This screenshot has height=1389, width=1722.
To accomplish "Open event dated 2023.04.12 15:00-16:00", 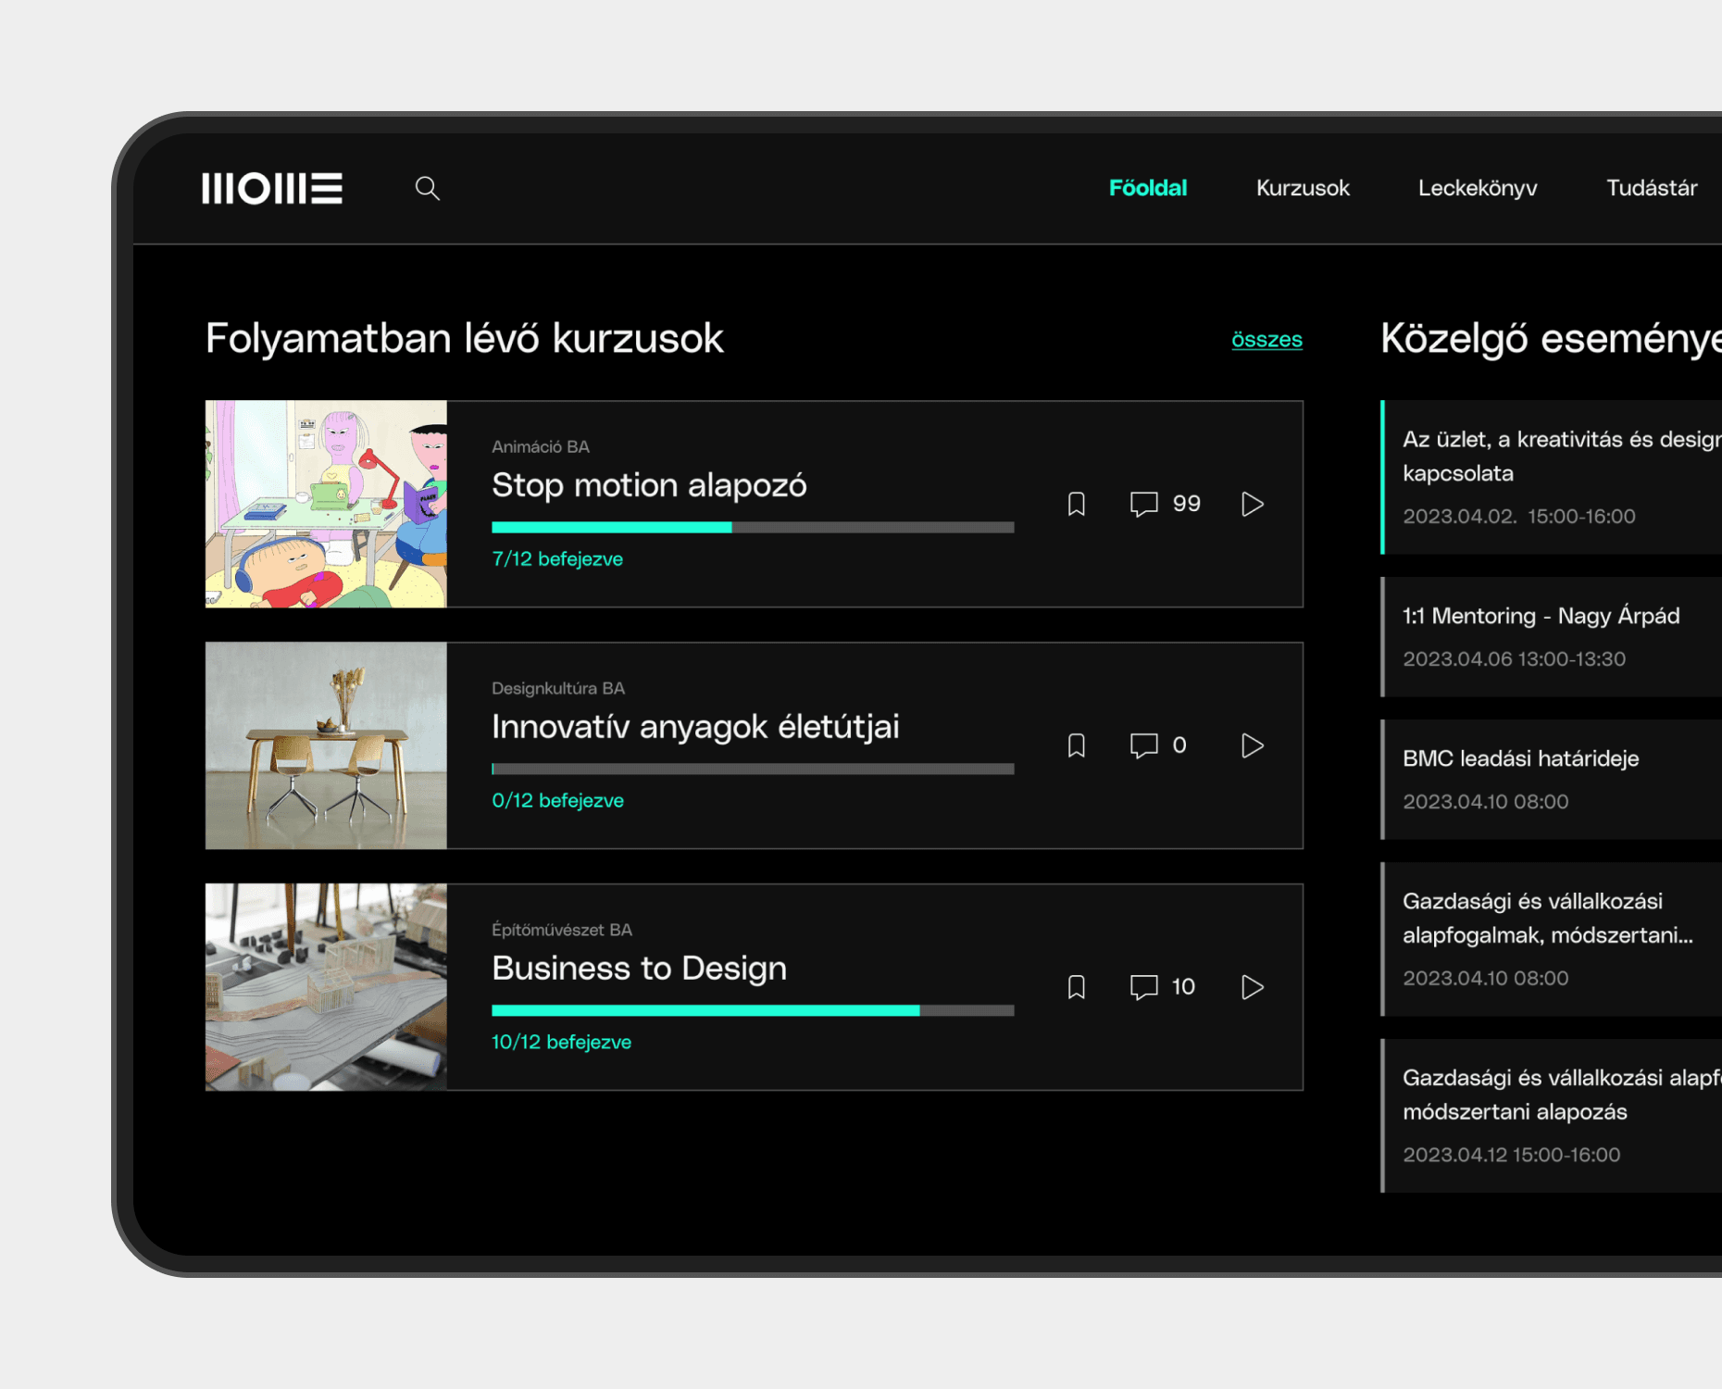I will tap(1552, 1116).
